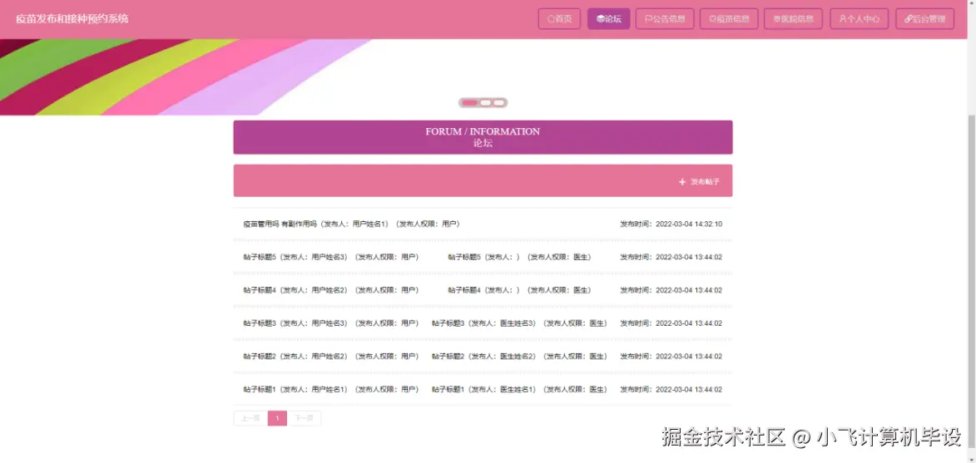Open post 疫苗管用吗 有副作用吗
The image size is (976, 463).
tap(351, 224)
